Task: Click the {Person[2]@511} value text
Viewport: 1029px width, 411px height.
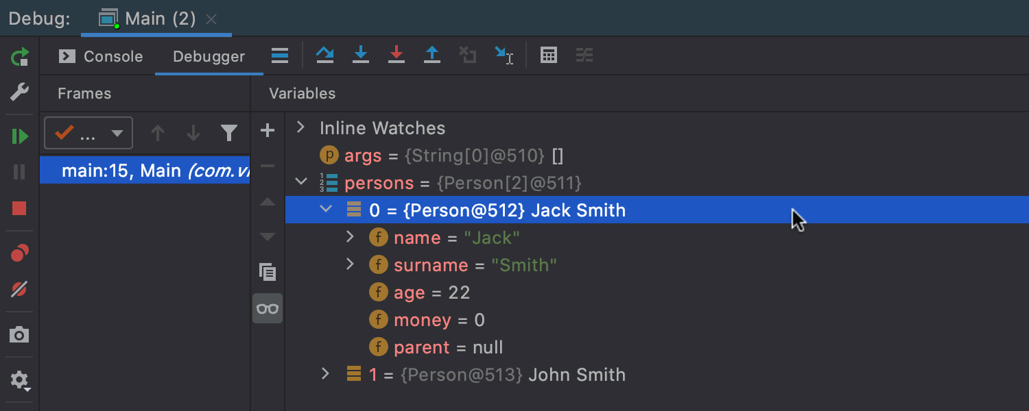Action: [510, 183]
